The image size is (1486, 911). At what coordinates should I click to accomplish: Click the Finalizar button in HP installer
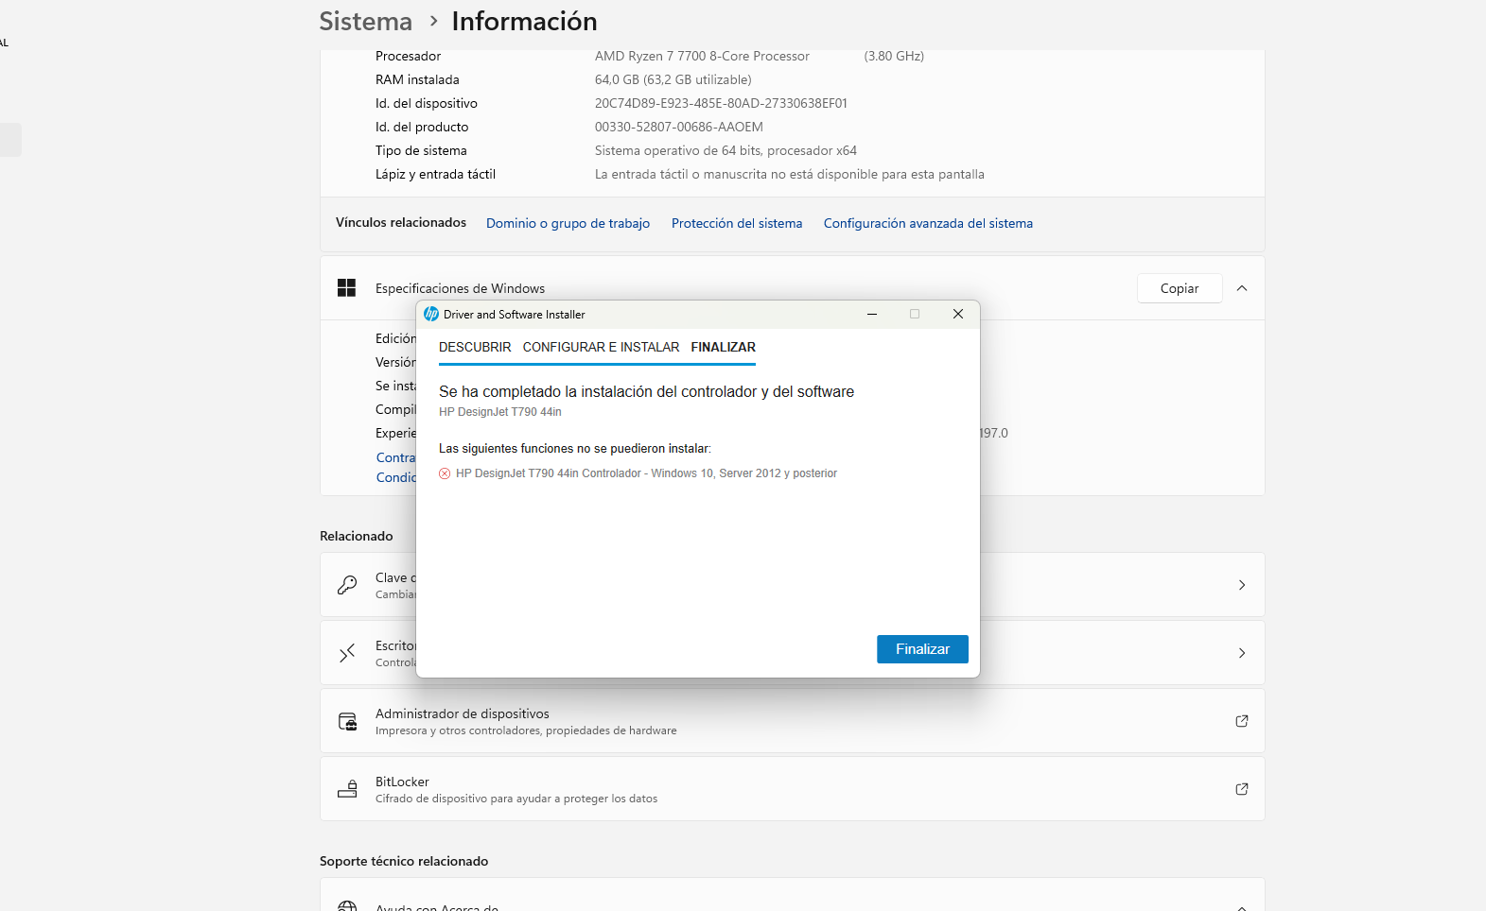pyautogui.click(x=922, y=649)
